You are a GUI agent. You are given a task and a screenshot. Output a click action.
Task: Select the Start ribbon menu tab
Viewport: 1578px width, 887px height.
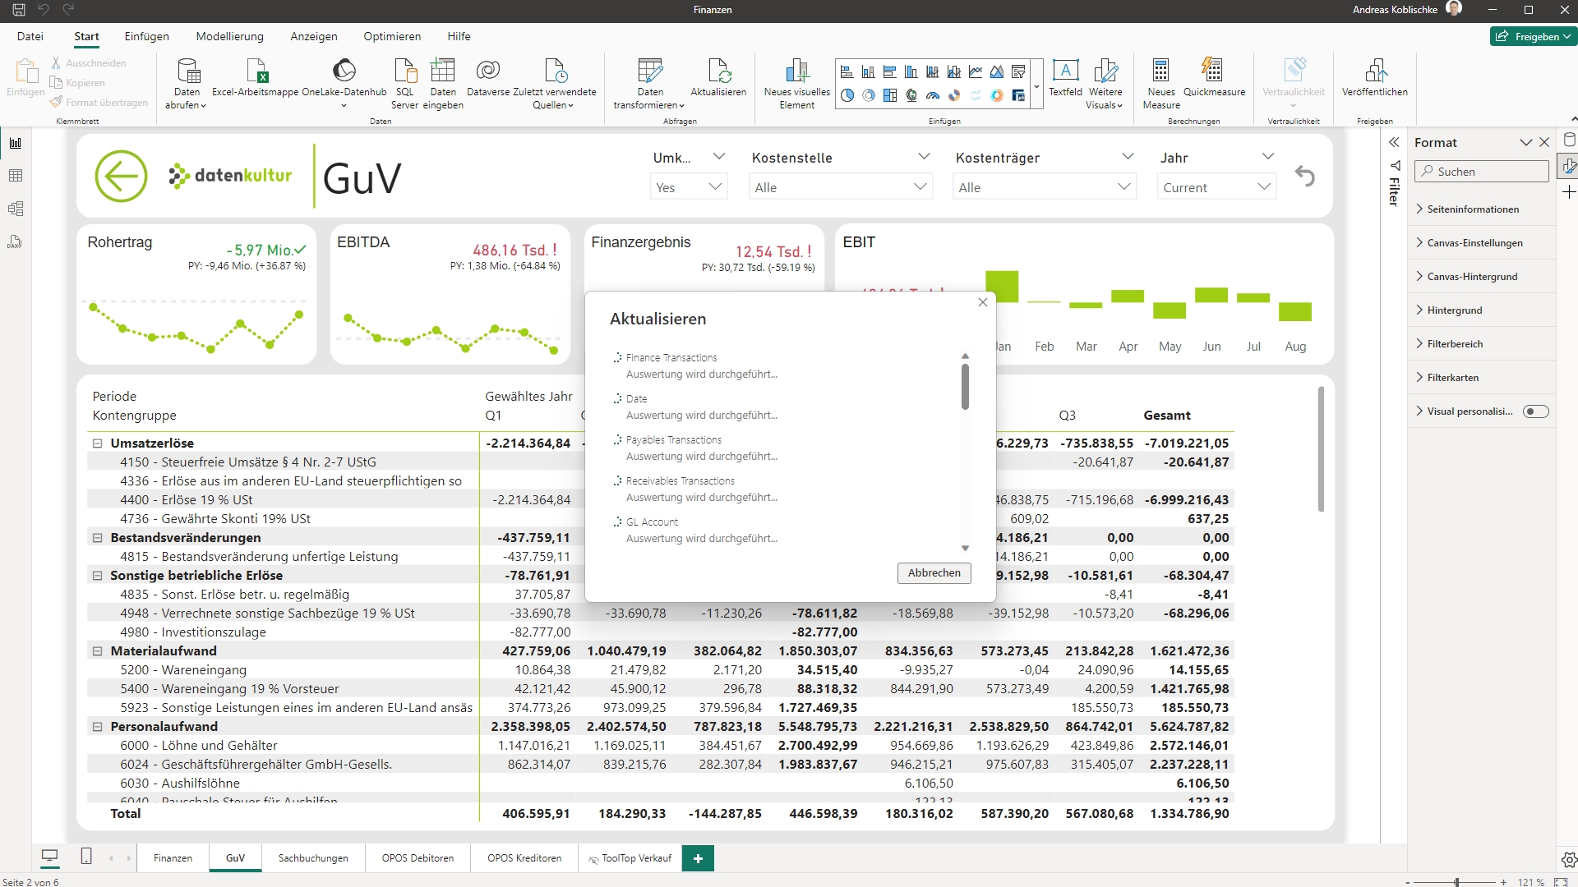(85, 36)
